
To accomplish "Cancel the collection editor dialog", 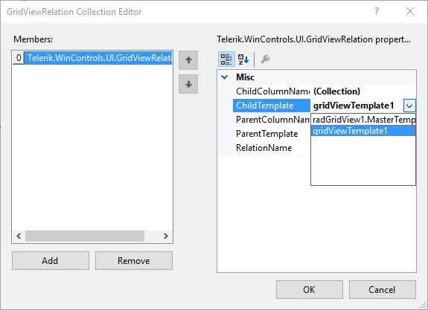I will [382, 289].
